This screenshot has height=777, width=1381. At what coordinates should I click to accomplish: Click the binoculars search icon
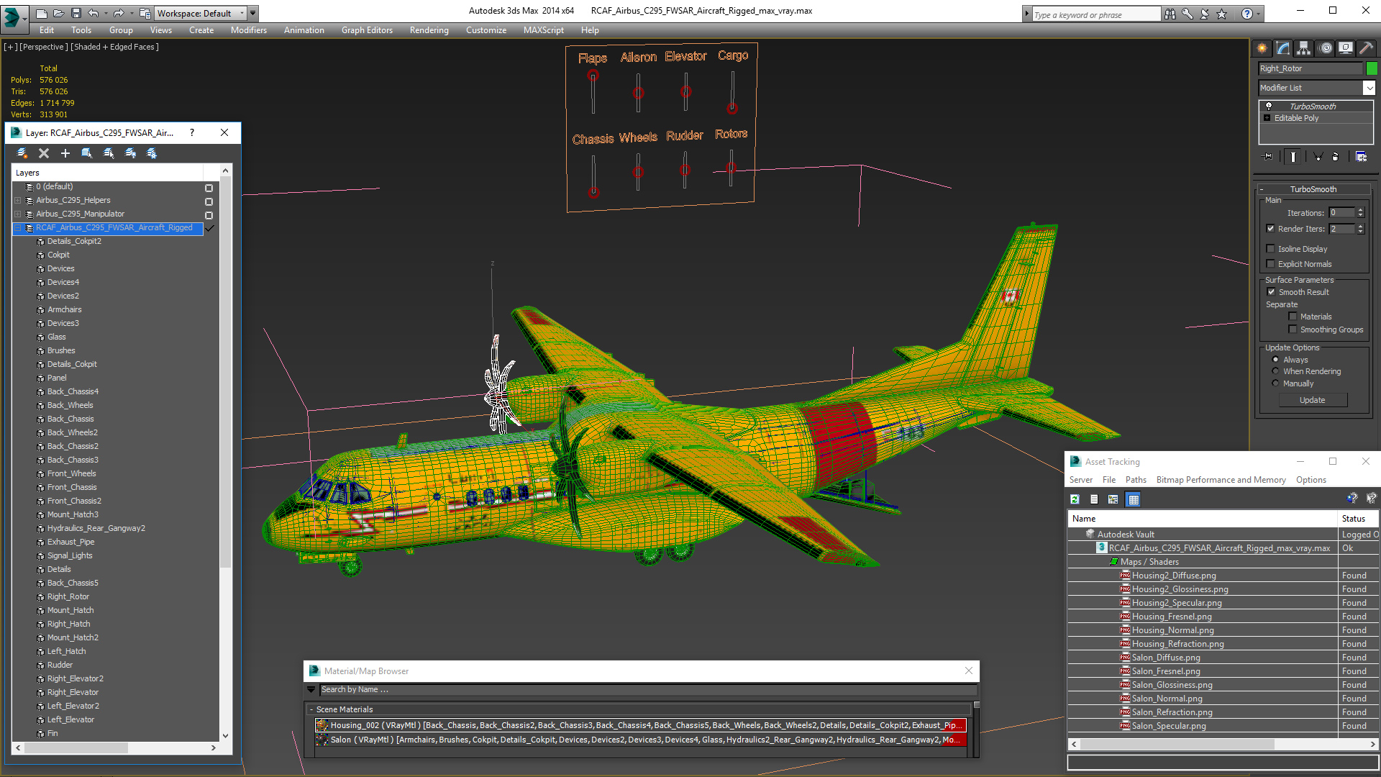click(1170, 14)
